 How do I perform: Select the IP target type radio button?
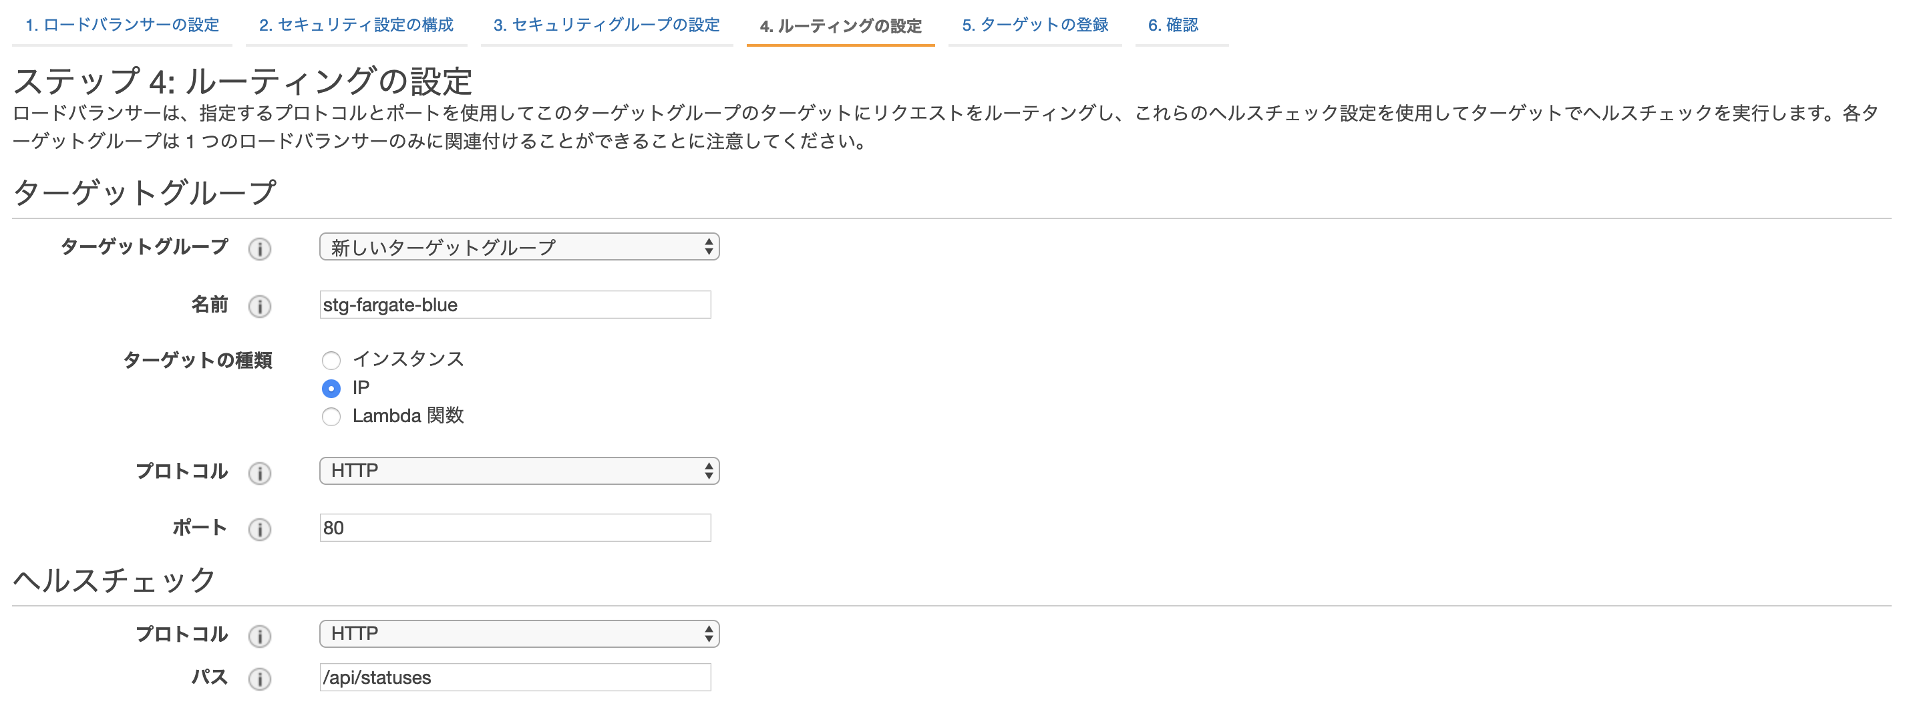point(331,388)
